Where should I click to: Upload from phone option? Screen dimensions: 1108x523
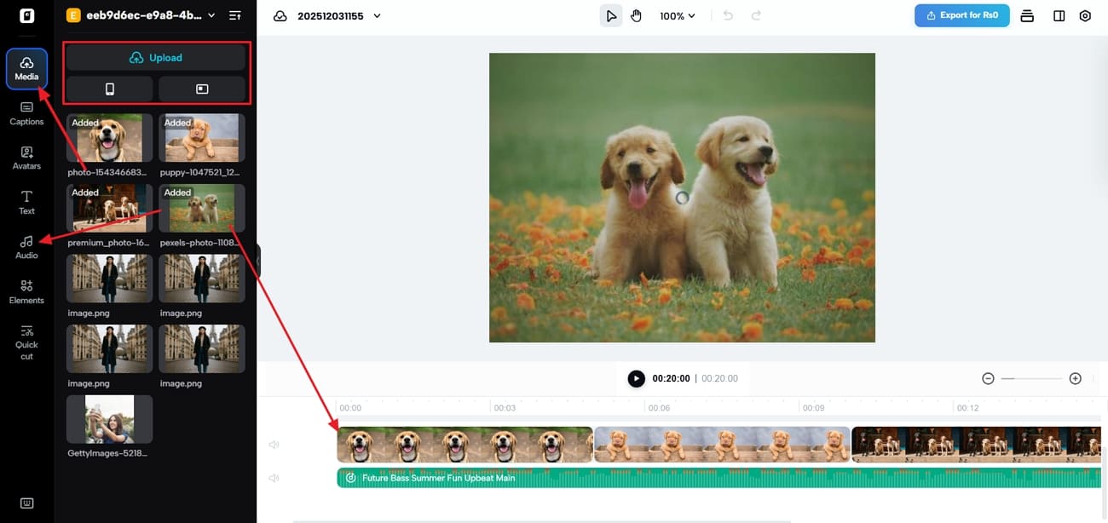point(110,89)
